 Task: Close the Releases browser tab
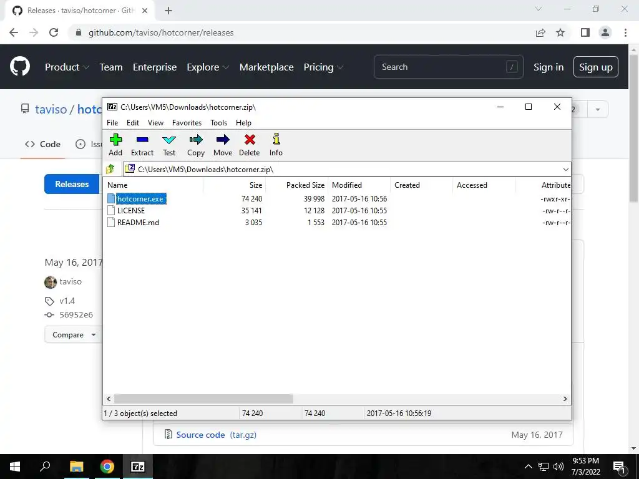coord(145,11)
